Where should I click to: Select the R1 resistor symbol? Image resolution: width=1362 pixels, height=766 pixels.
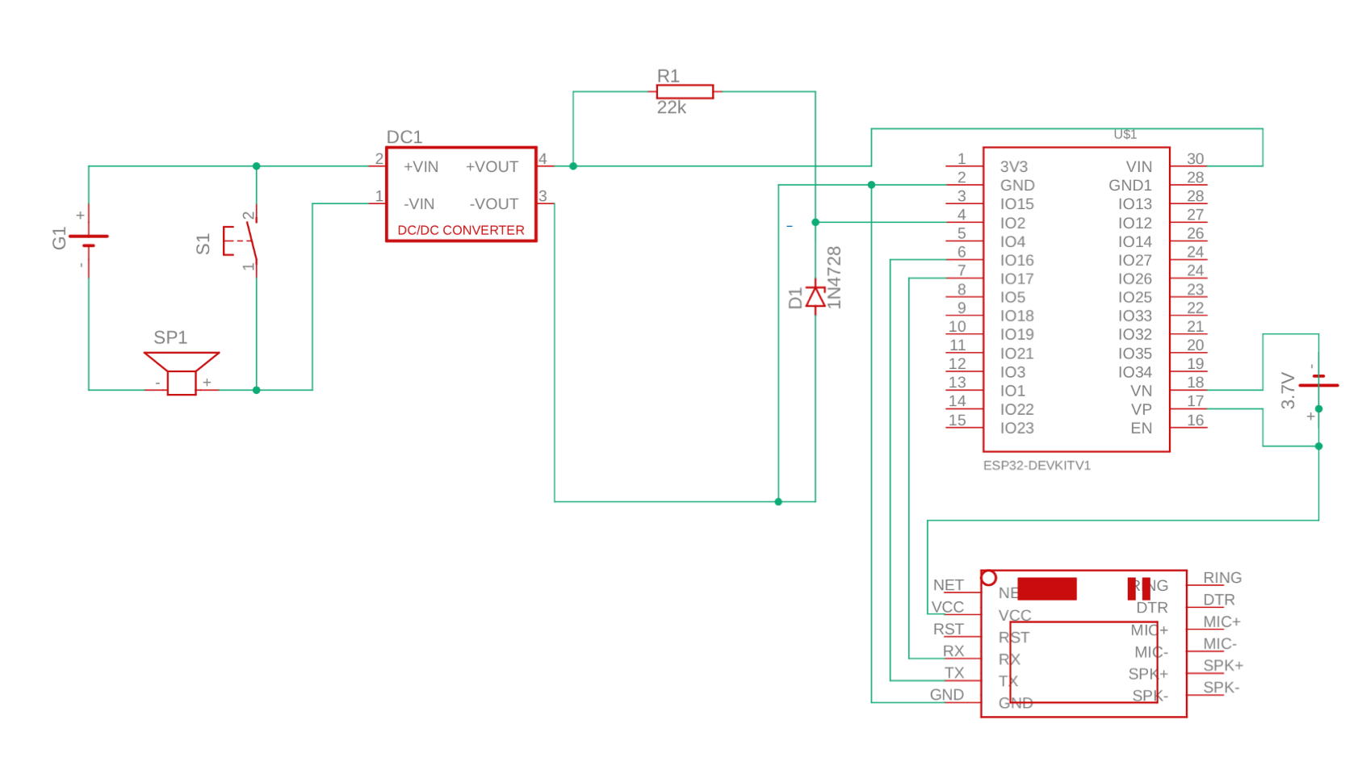(x=685, y=92)
